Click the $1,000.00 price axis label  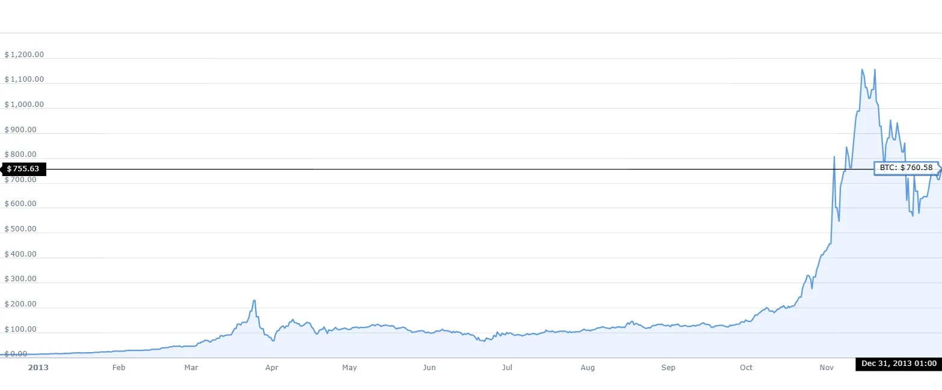(24, 105)
